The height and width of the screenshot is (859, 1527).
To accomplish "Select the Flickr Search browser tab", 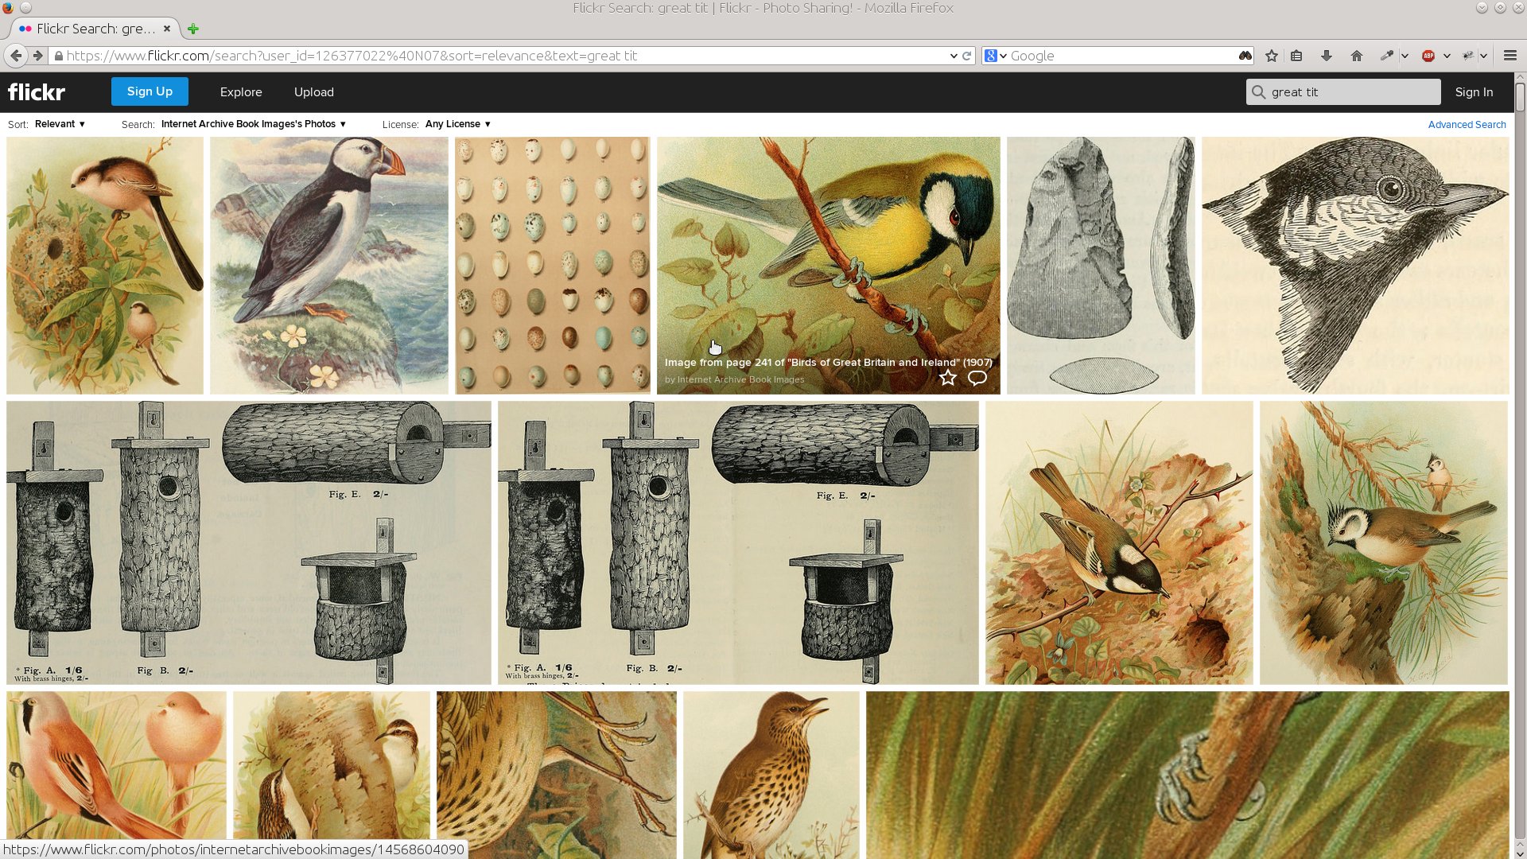I will point(94,29).
